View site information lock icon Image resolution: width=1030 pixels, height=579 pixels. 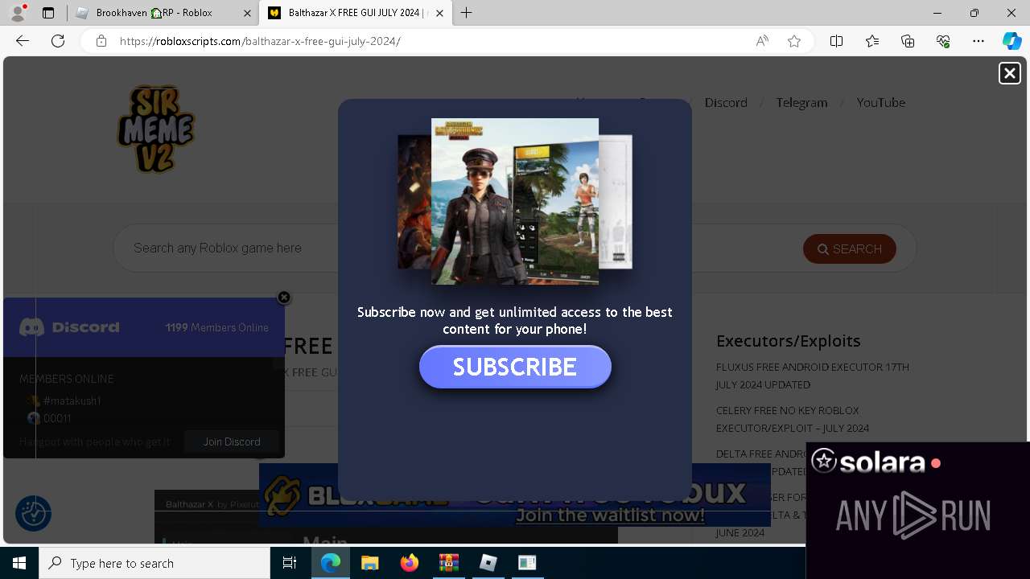coord(101,41)
